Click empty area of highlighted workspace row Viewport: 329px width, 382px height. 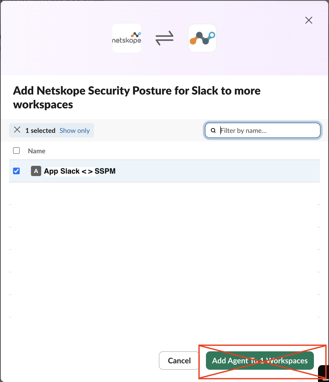[x=217, y=171]
